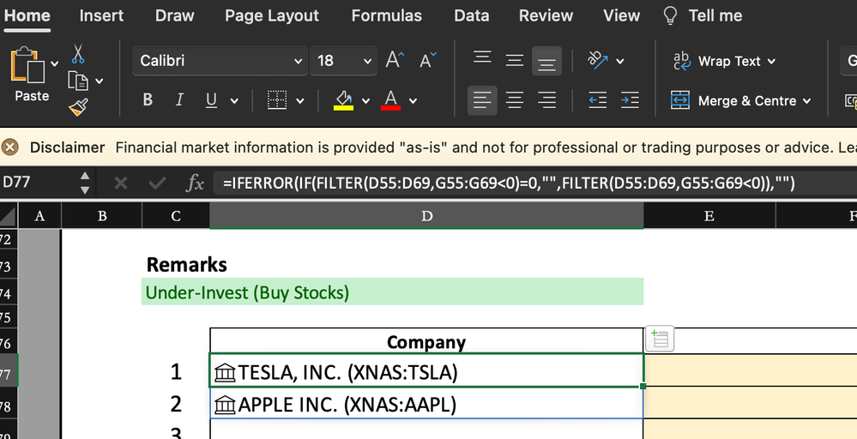Click the Select All corner triangle
The image size is (857, 439).
(9, 216)
